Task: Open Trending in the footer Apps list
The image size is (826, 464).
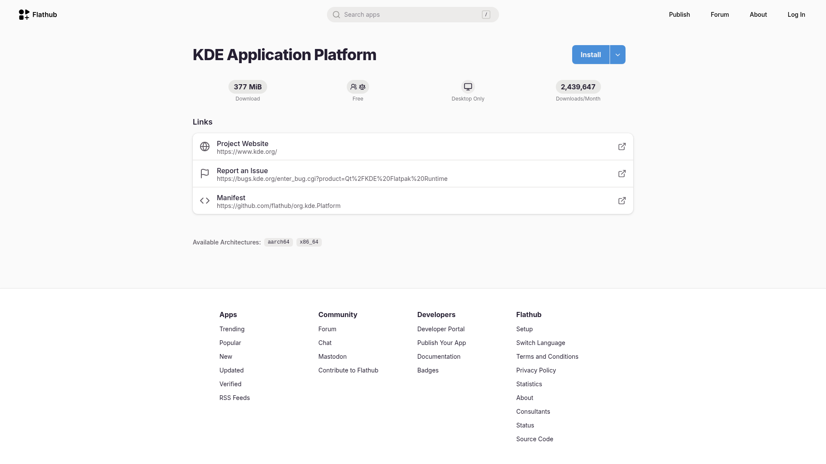Action: tap(232, 329)
